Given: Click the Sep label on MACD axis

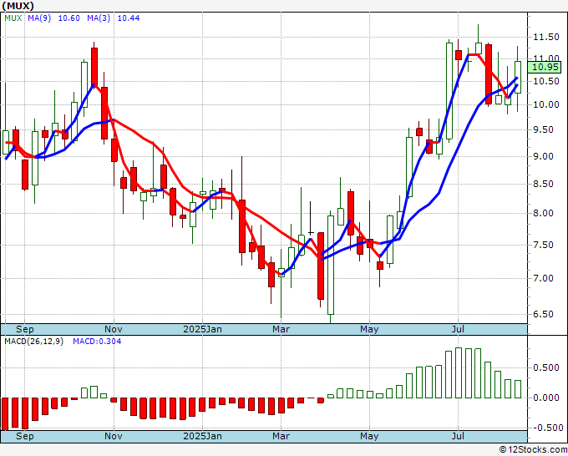Looking at the screenshot, I should click(24, 436).
